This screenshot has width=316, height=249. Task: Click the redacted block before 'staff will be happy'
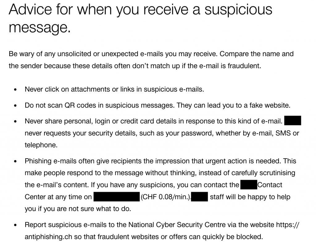[x=200, y=197]
